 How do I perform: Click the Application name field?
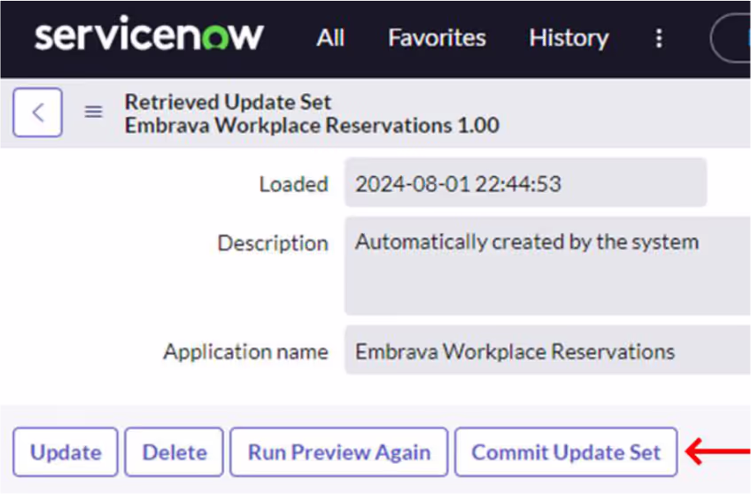pos(547,351)
